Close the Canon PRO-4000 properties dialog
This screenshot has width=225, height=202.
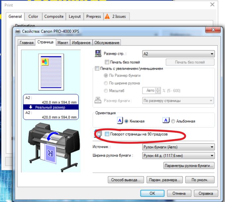click(x=213, y=30)
